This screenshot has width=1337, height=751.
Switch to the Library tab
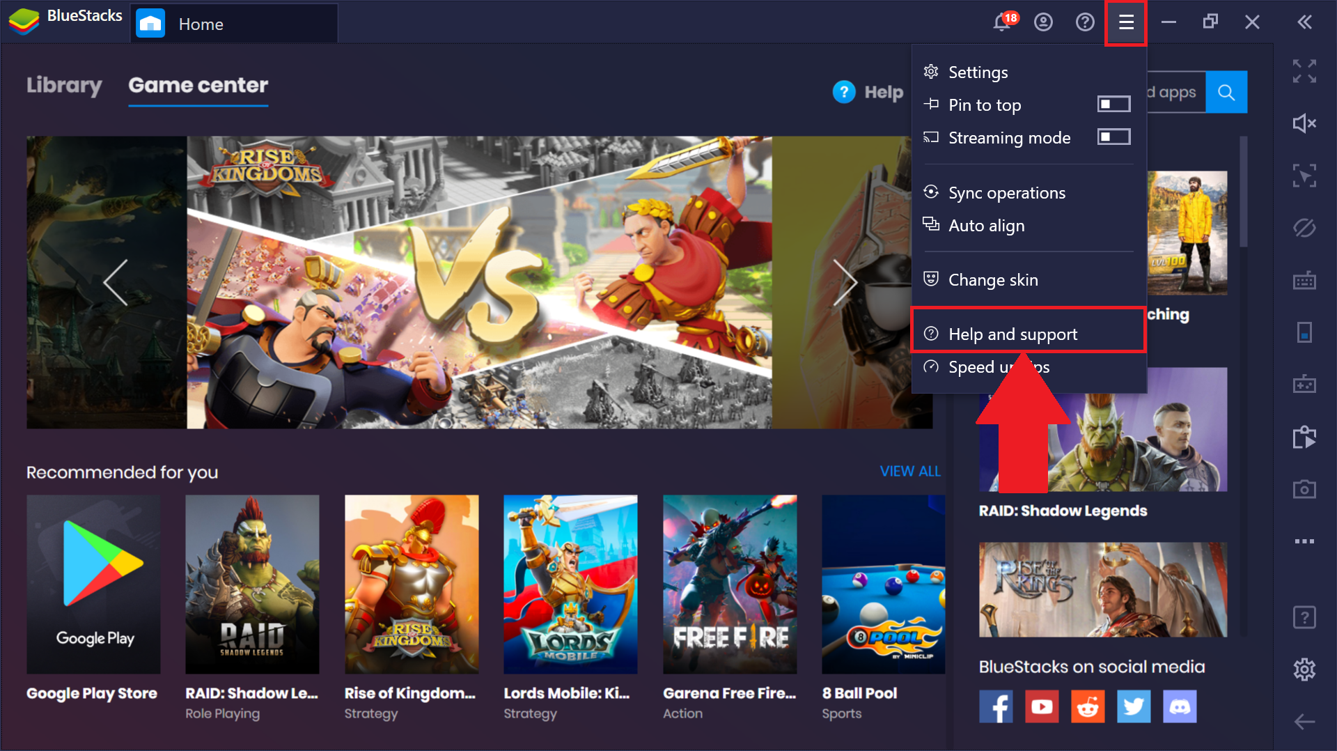pos(64,86)
